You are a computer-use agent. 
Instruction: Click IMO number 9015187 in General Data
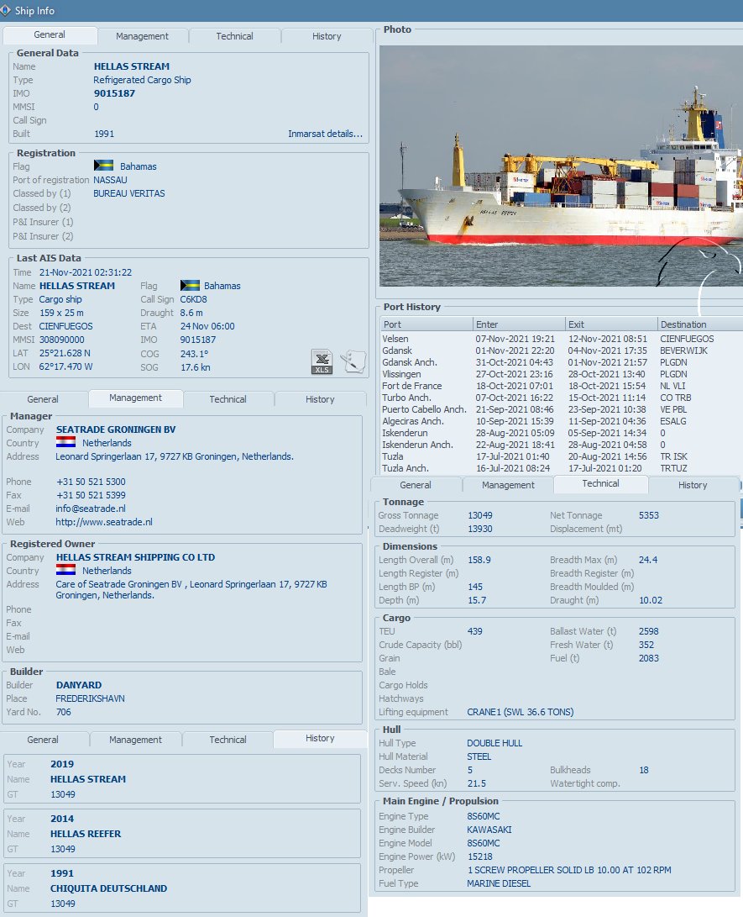click(114, 93)
